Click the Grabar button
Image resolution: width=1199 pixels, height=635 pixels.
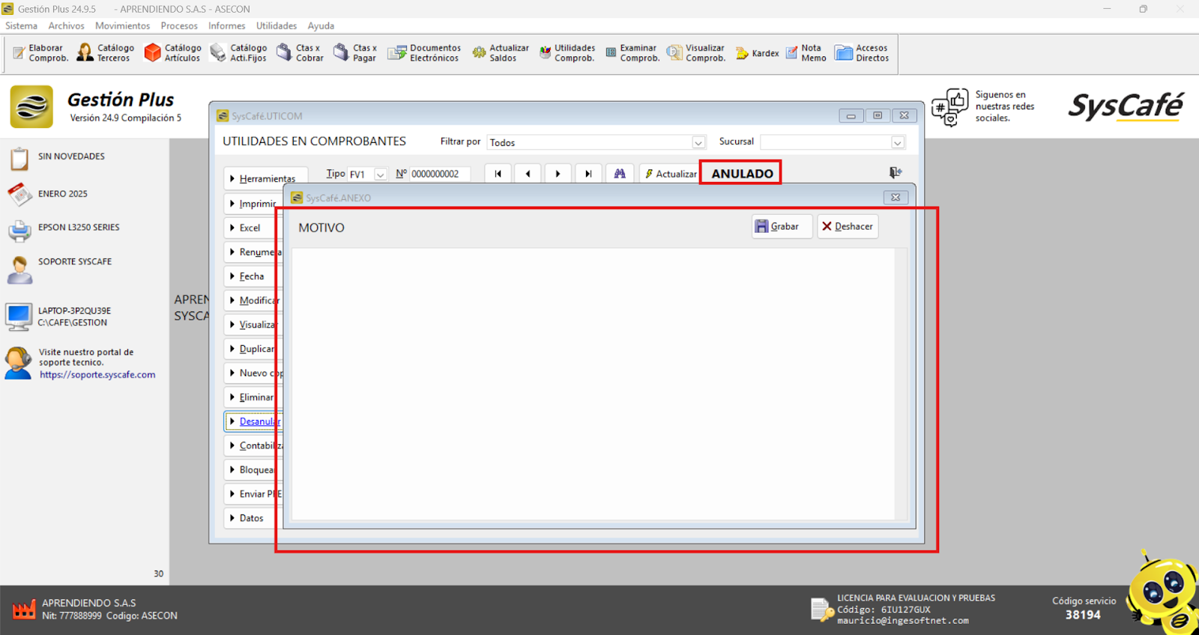click(782, 226)
